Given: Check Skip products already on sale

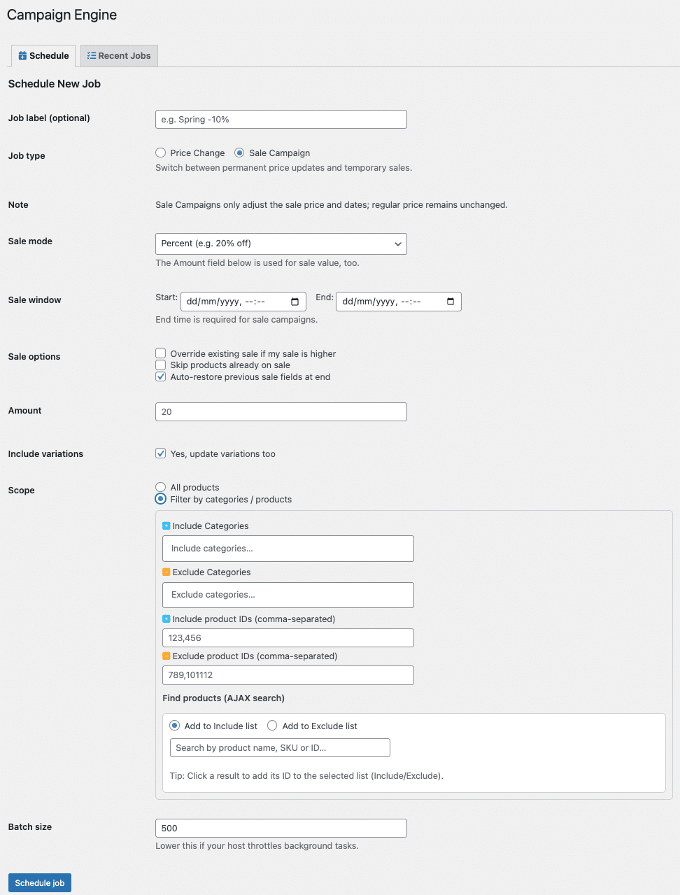Looking at the screenshot, I should 161,365.
